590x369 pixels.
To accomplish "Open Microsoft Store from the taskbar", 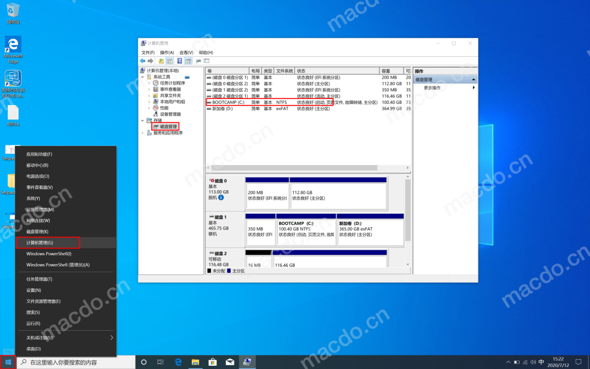I will point(213,362).
